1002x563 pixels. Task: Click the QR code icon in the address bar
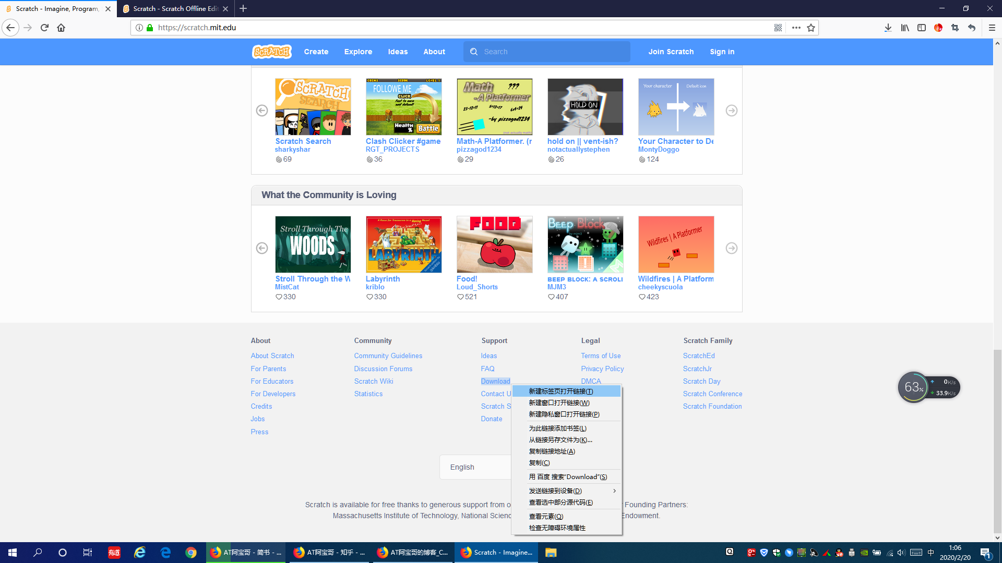click(778, 28)
